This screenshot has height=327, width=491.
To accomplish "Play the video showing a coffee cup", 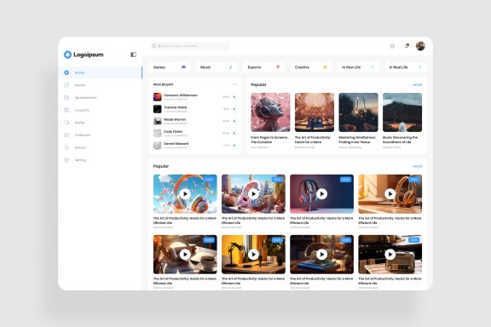I will (x=185, y=255).
